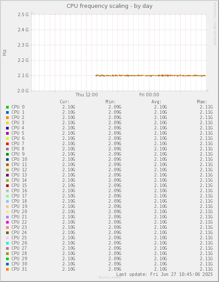Click the CPU 16 Min value 2.09G
The height and width of the screenshot is (282, 219).
click(x=115, y=190)
